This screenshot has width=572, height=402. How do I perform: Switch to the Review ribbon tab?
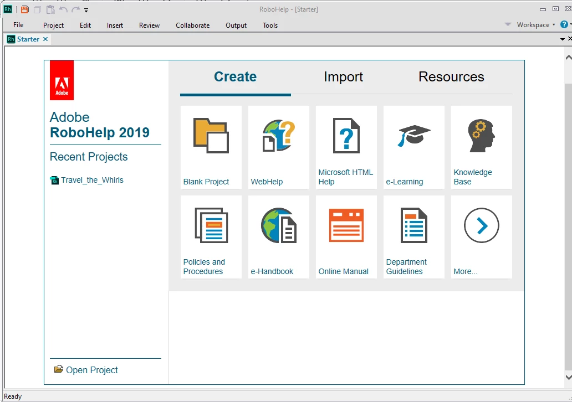[149, 25]
